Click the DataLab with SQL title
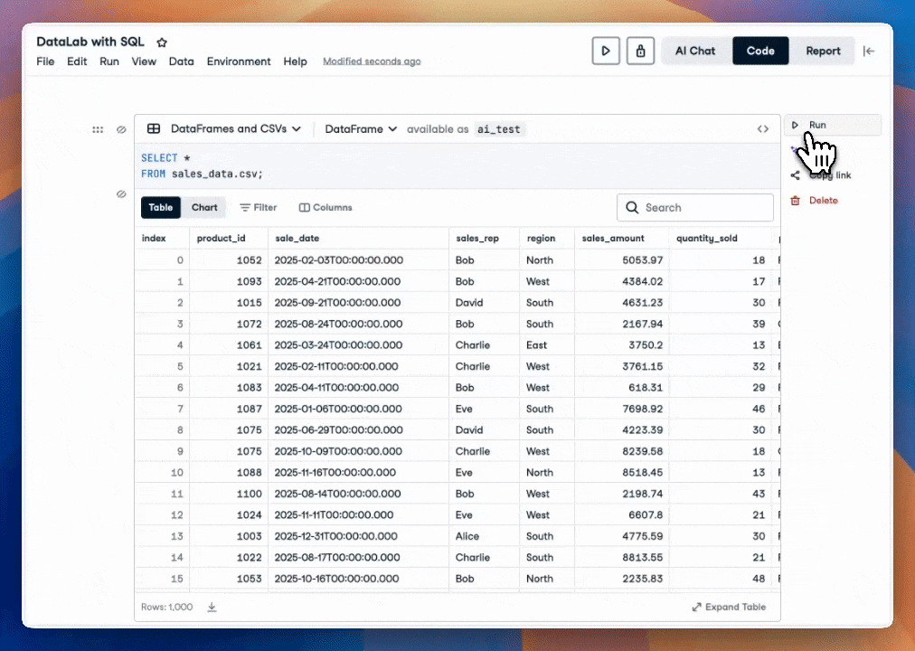 (x=90, y=42)
